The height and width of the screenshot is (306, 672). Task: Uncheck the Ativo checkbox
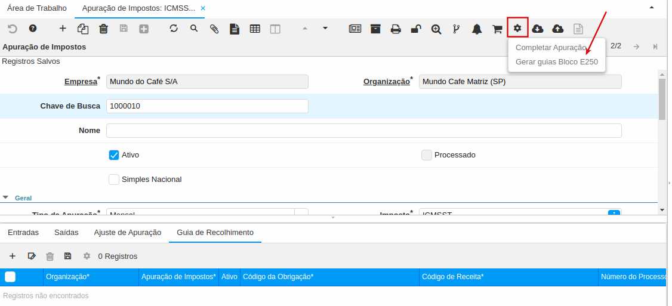[x=114, y=155]
